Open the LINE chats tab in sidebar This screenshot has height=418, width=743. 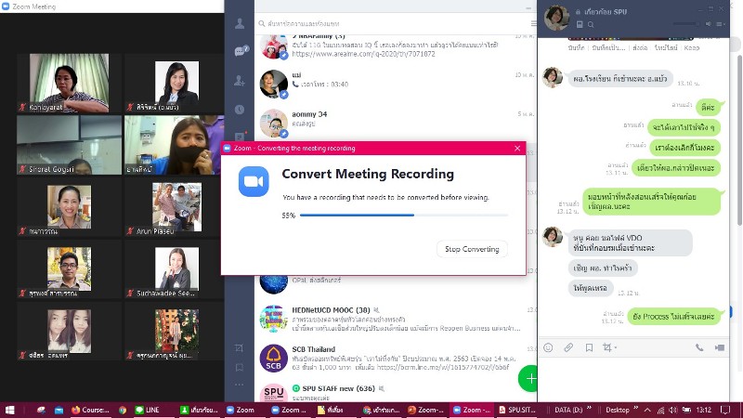click(x=241, y=51)
